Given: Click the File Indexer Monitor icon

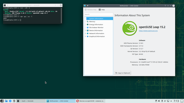Looking at the screenshot, I should pos(87,27).
